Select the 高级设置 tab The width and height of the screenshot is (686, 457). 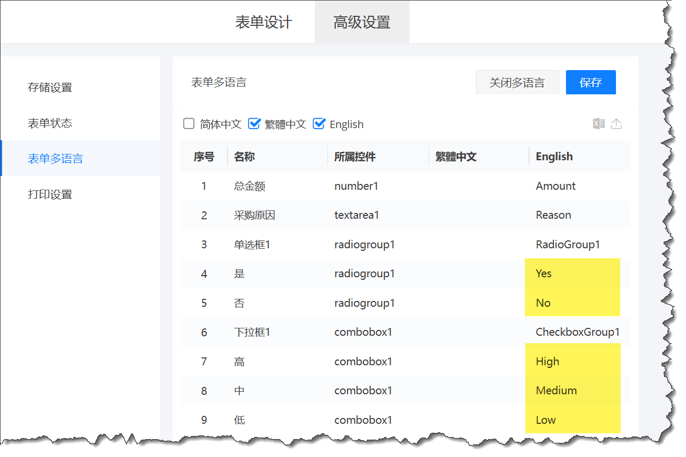[x=362, y=22]
